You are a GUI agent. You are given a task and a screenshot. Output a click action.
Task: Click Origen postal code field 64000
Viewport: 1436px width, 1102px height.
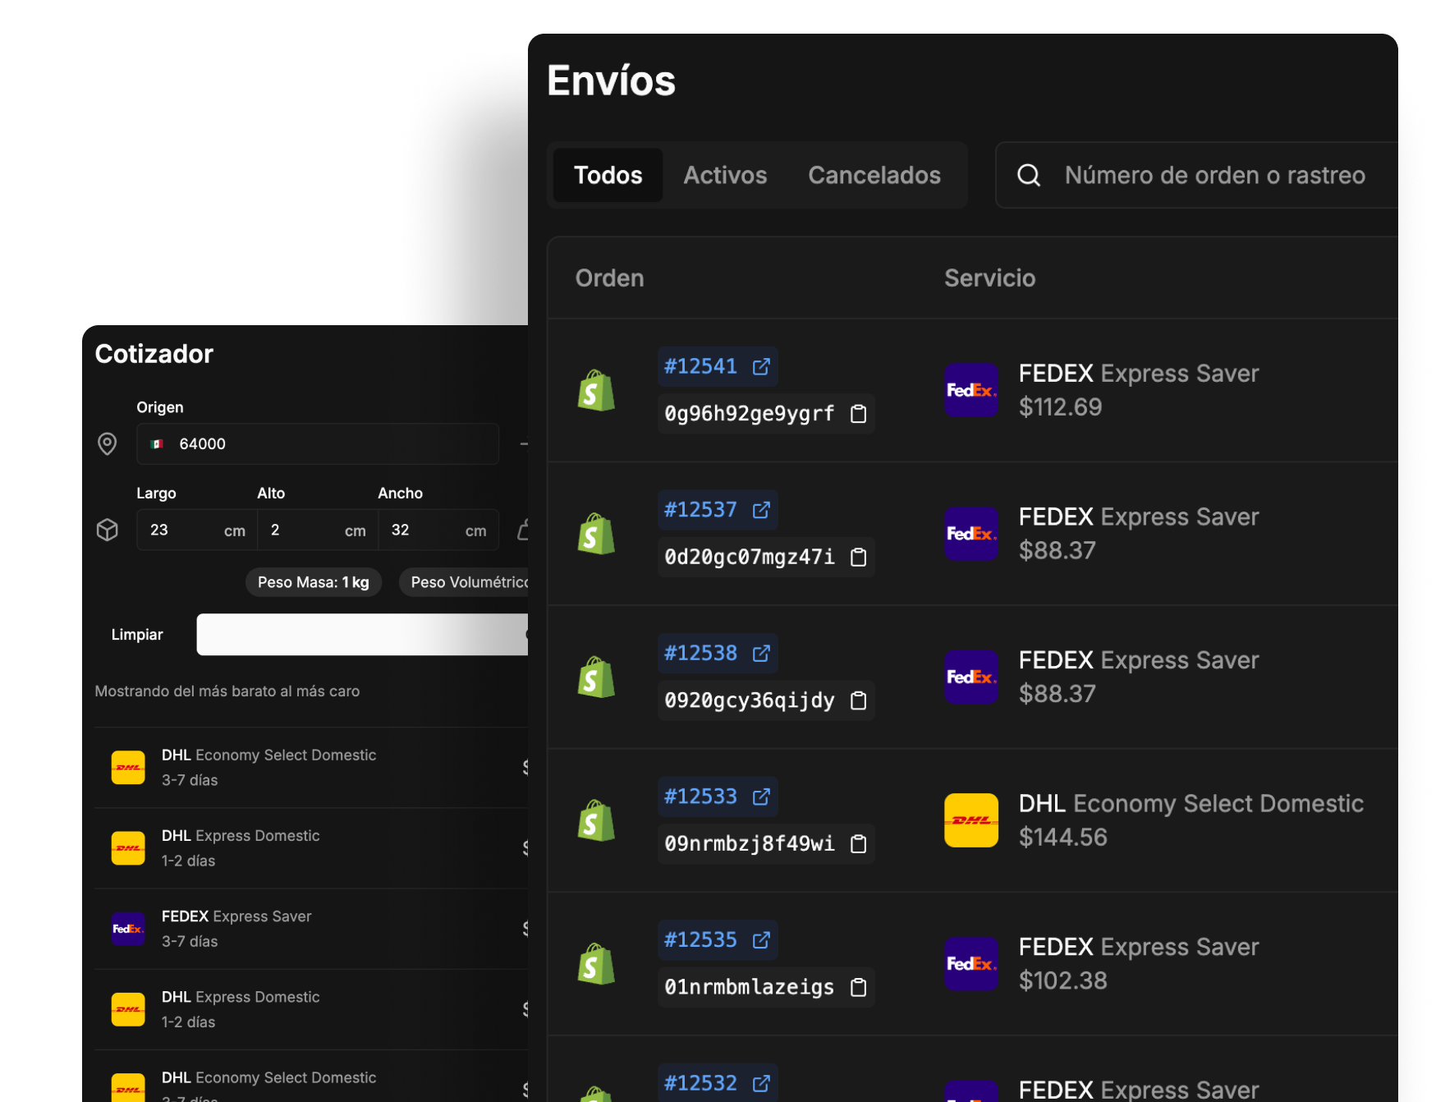[318, 444]
